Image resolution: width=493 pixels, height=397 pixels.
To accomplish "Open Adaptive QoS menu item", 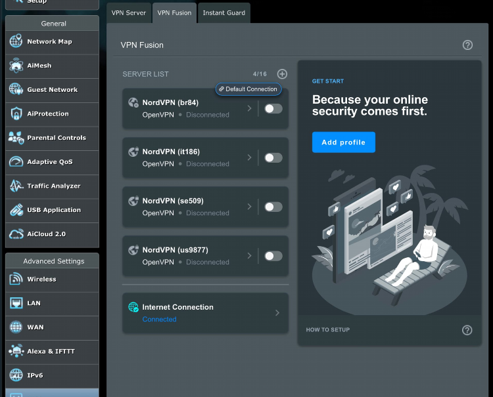I will [52, 163].
